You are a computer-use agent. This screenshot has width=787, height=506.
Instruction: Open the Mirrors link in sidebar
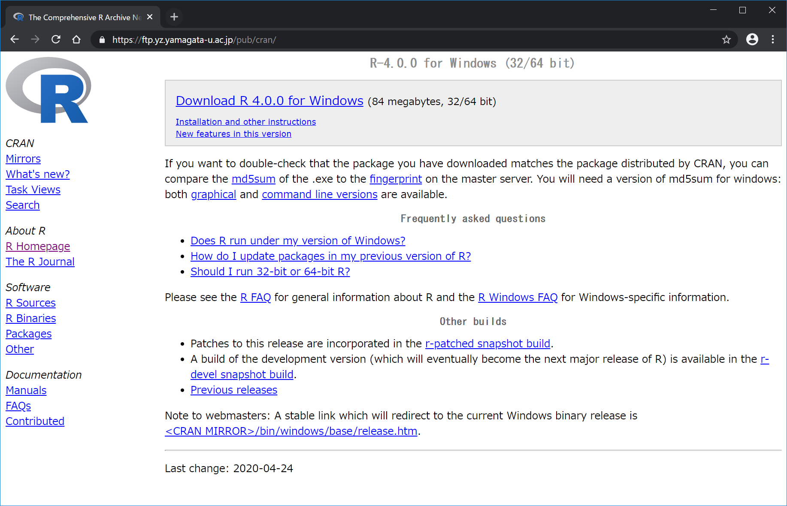tap(23, 159)
